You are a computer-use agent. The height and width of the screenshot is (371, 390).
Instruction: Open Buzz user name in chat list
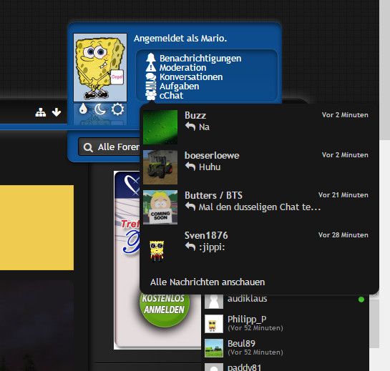click(x=195, y=115)
